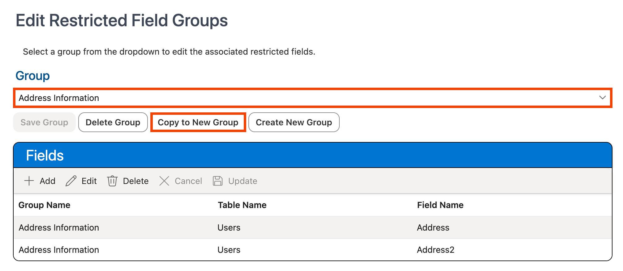Sort by the Group Name column header
623x271 pixels.
44,205
